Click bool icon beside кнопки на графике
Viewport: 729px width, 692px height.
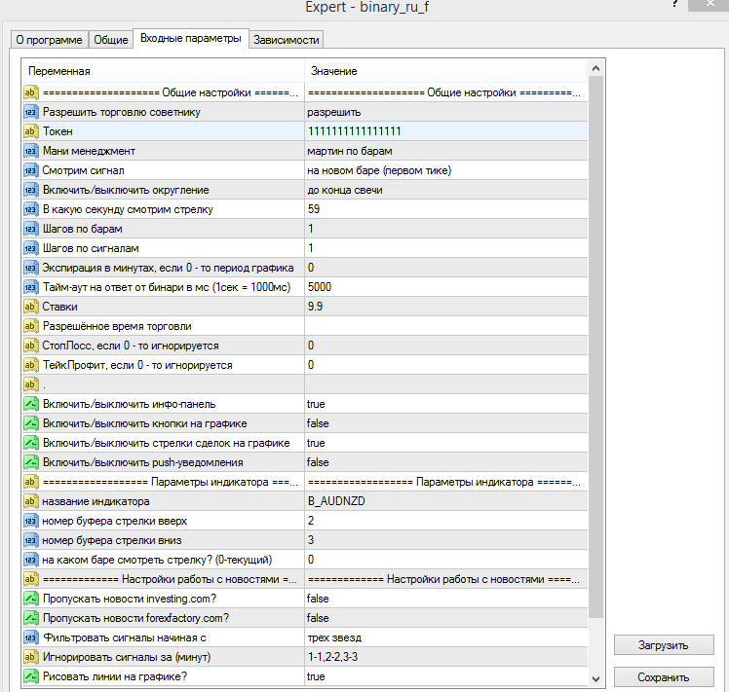point(30,423)
